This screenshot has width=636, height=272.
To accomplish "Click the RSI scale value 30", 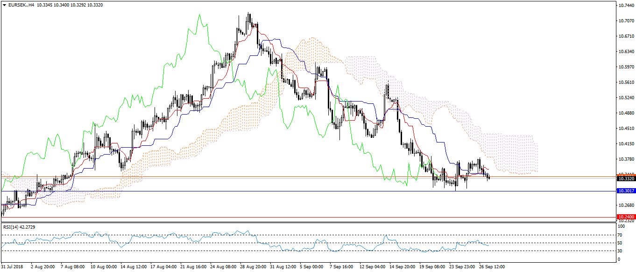I will (x=620, y=251).
